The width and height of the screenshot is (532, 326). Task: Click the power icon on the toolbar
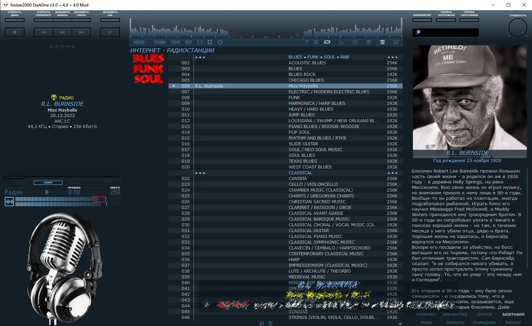coord(220,42)
